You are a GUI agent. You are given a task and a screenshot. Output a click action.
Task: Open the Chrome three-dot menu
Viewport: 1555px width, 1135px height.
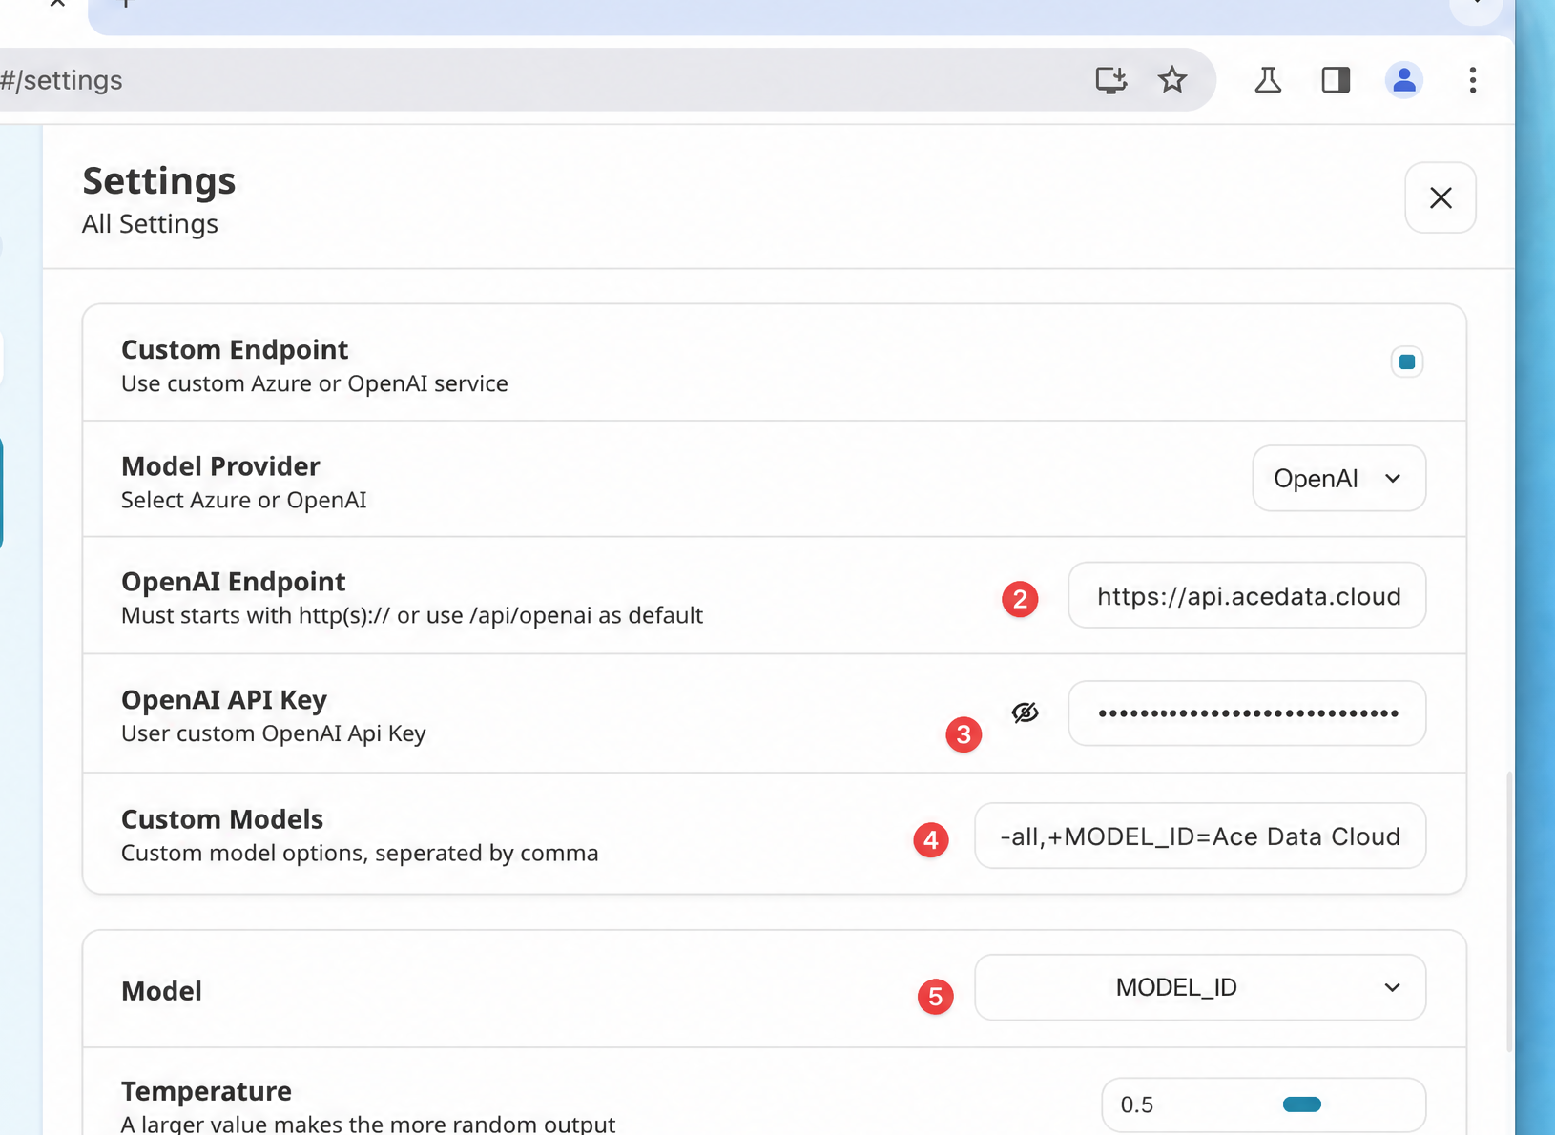[x=1473, y=80]
